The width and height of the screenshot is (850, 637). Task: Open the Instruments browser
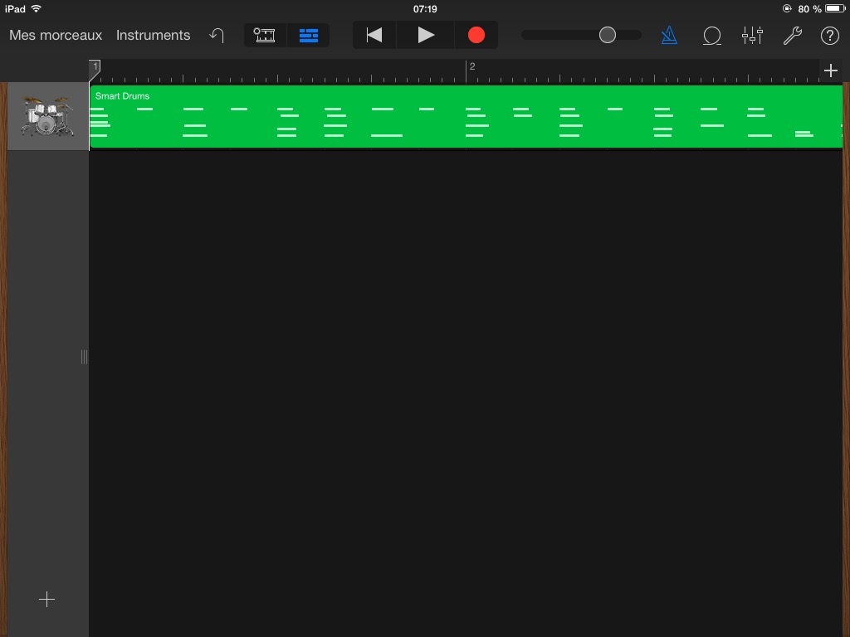point(153,35)
